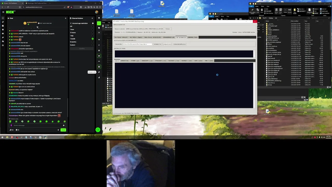Close the Chat panel
This screenshot has width=332, height=187.
(66, 18)
